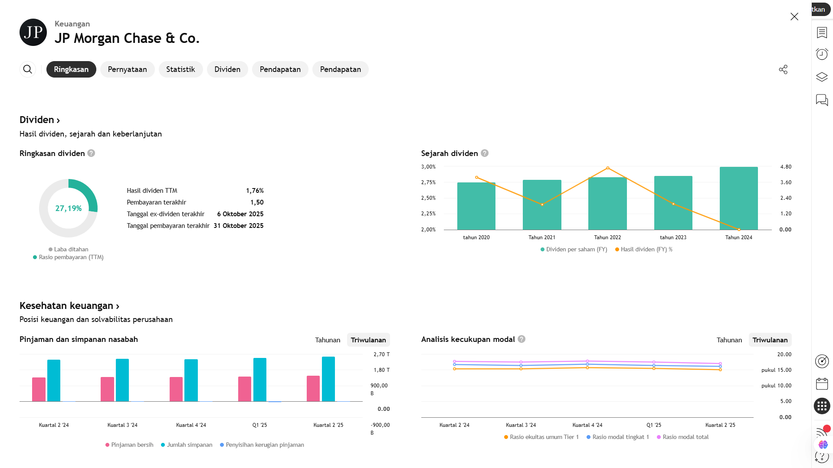The height and width of the screenshot is (468, 833).
Task: Expand the Dividen section heading
Action: point(39,120)
